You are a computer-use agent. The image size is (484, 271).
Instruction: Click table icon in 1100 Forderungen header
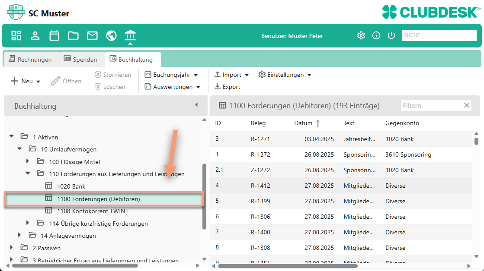(x=222, y=106)
